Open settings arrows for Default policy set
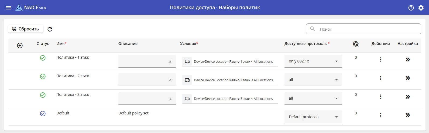The height and width of the screenshot is (133, 429). (x=407, y=115)
